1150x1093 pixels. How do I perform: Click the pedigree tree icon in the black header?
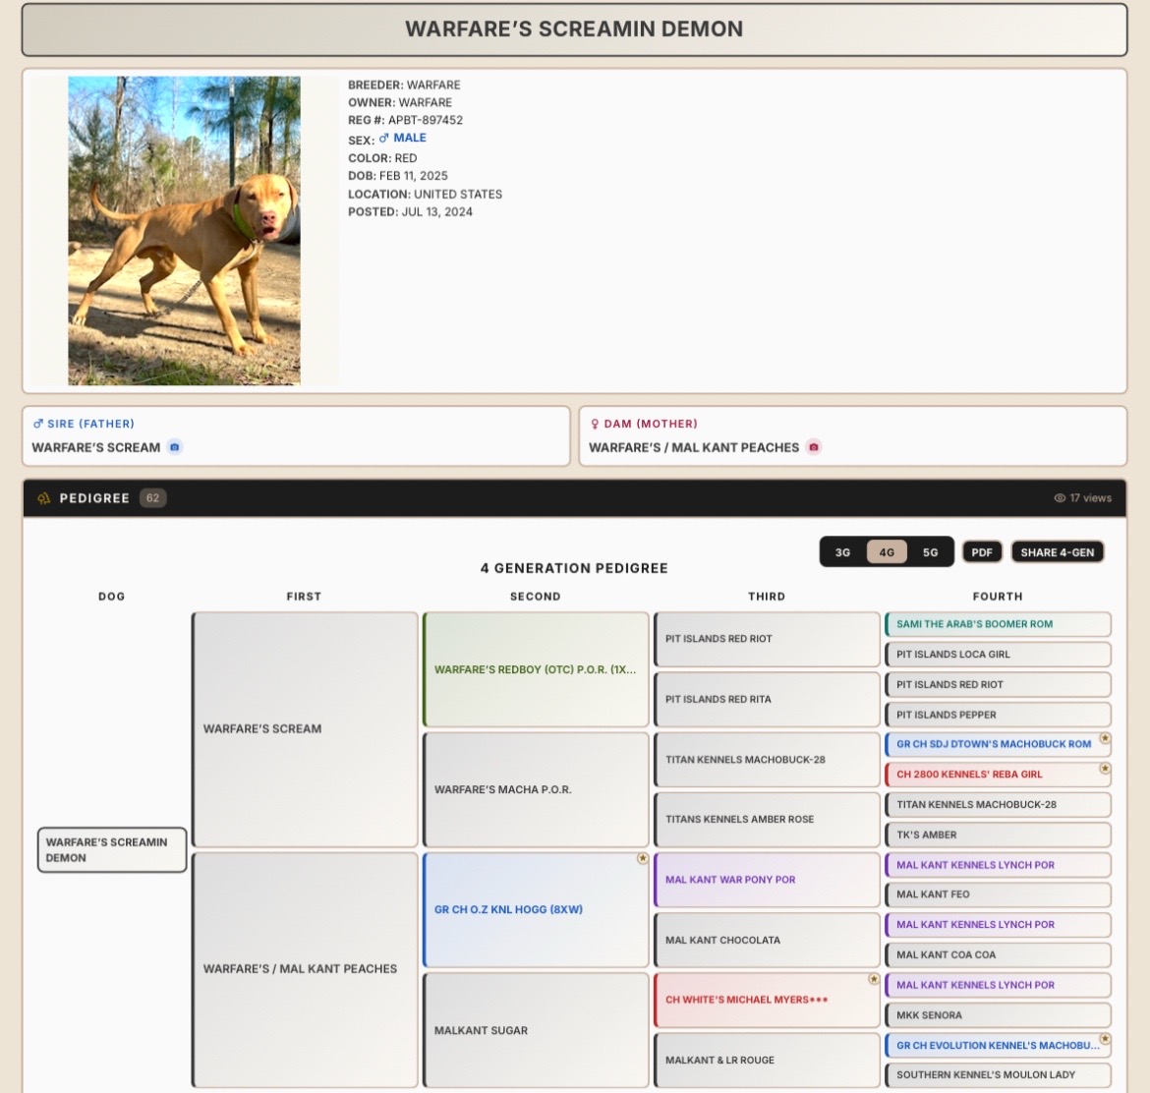(x=44, y=498)
